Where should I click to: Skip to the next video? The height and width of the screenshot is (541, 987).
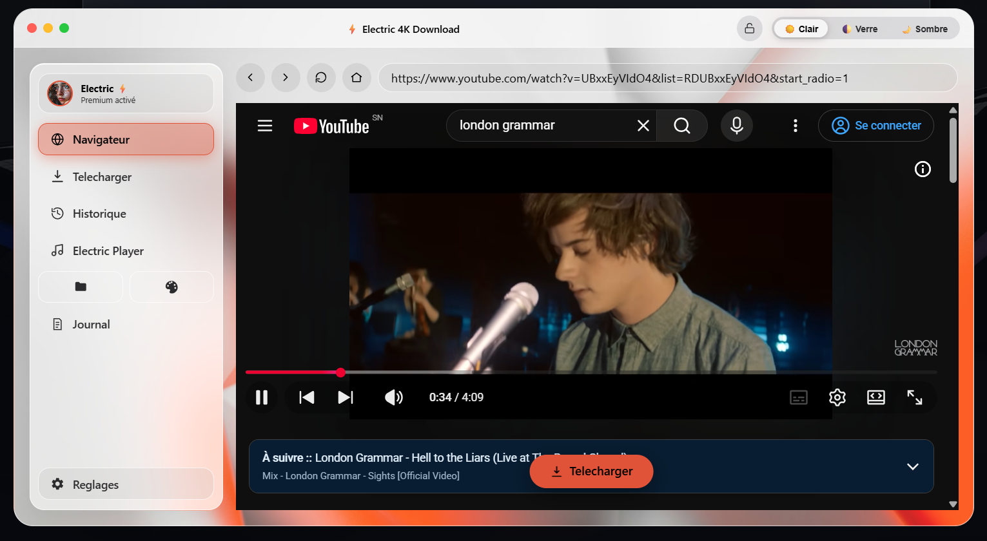346,397
